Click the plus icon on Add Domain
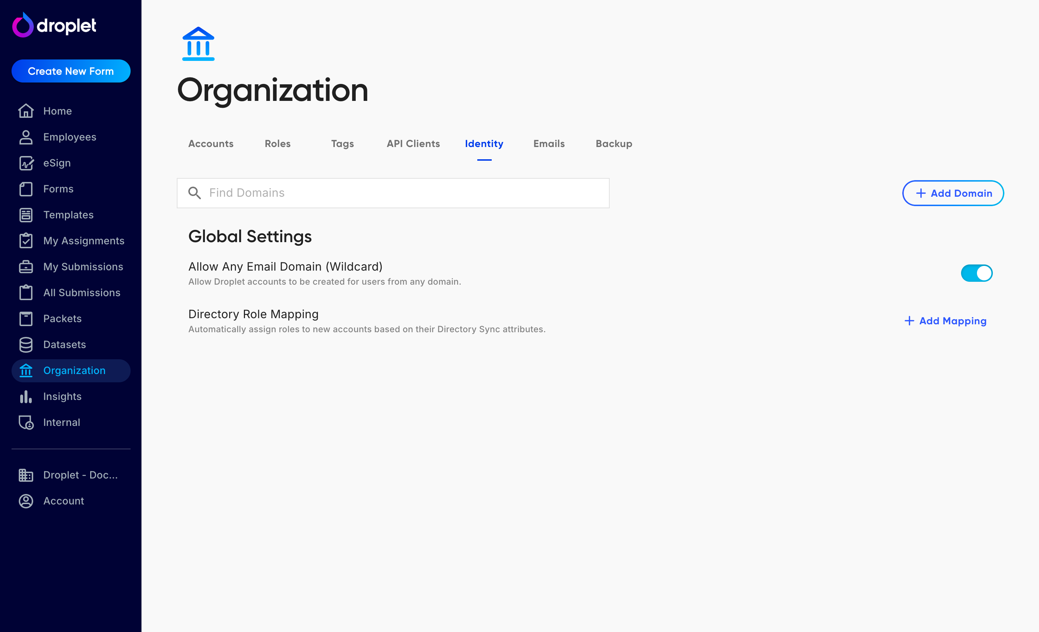Image resolution: width=1039 pixels, height=632 pixels. pos(921,193)
